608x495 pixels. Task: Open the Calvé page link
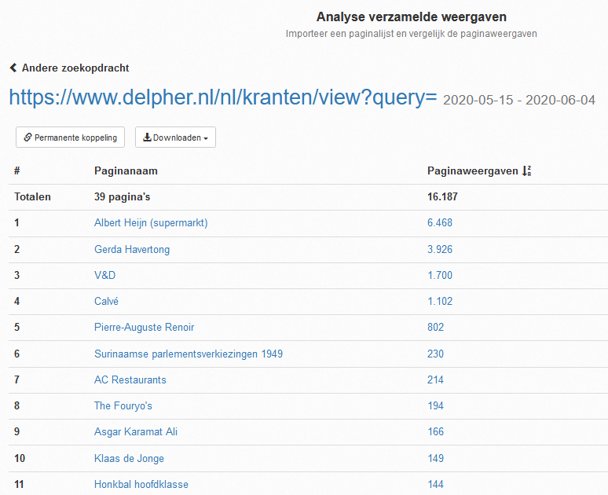pyautogui.click(x=106, y=302)
